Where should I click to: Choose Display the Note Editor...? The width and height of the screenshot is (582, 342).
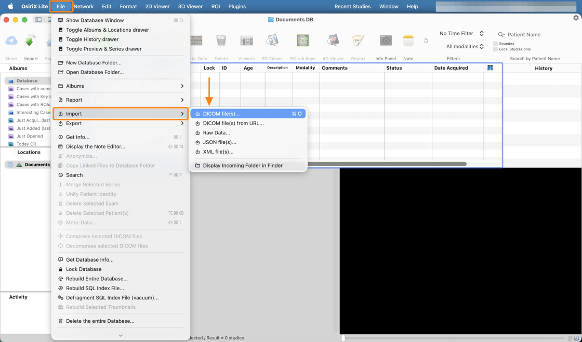point(121,147)
